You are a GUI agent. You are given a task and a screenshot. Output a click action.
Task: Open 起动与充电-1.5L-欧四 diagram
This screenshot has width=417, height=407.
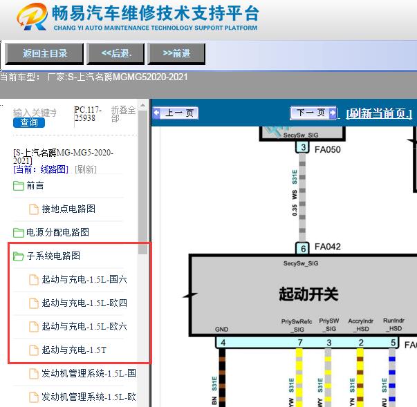[x=84, y=303]
